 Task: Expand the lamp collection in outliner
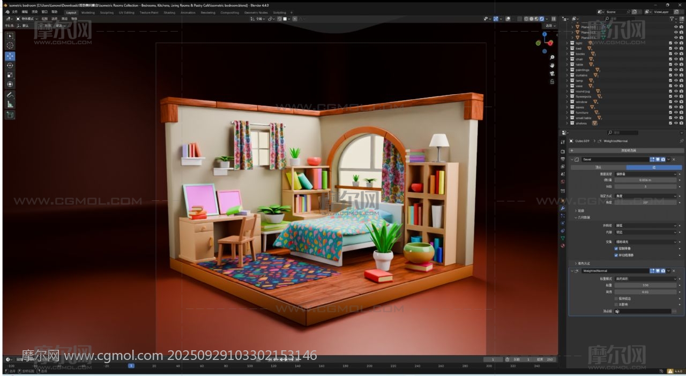[568, 80]
